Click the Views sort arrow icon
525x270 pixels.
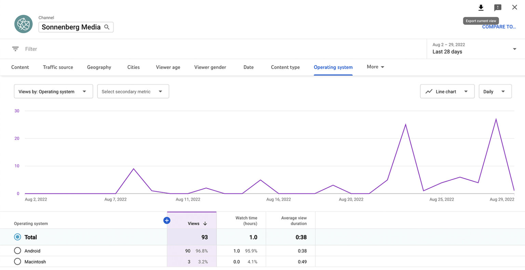205,223
